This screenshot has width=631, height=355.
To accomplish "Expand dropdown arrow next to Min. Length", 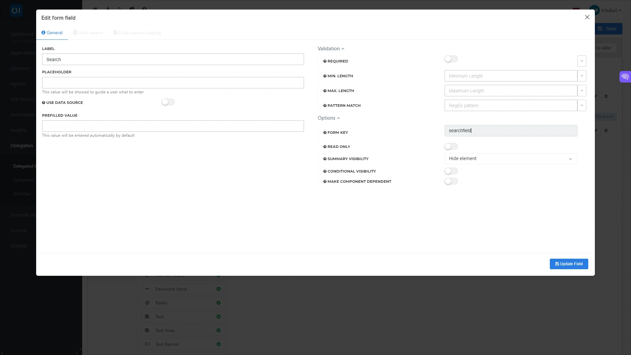I will (581, 76).
